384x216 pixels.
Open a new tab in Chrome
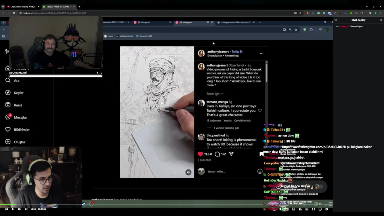(x=79, y=7)
